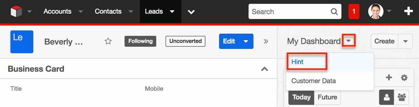The height and width of the screenshot is (107, 419).
Task: Mark the lead as favorite with star
Action: tap(108, 41)
